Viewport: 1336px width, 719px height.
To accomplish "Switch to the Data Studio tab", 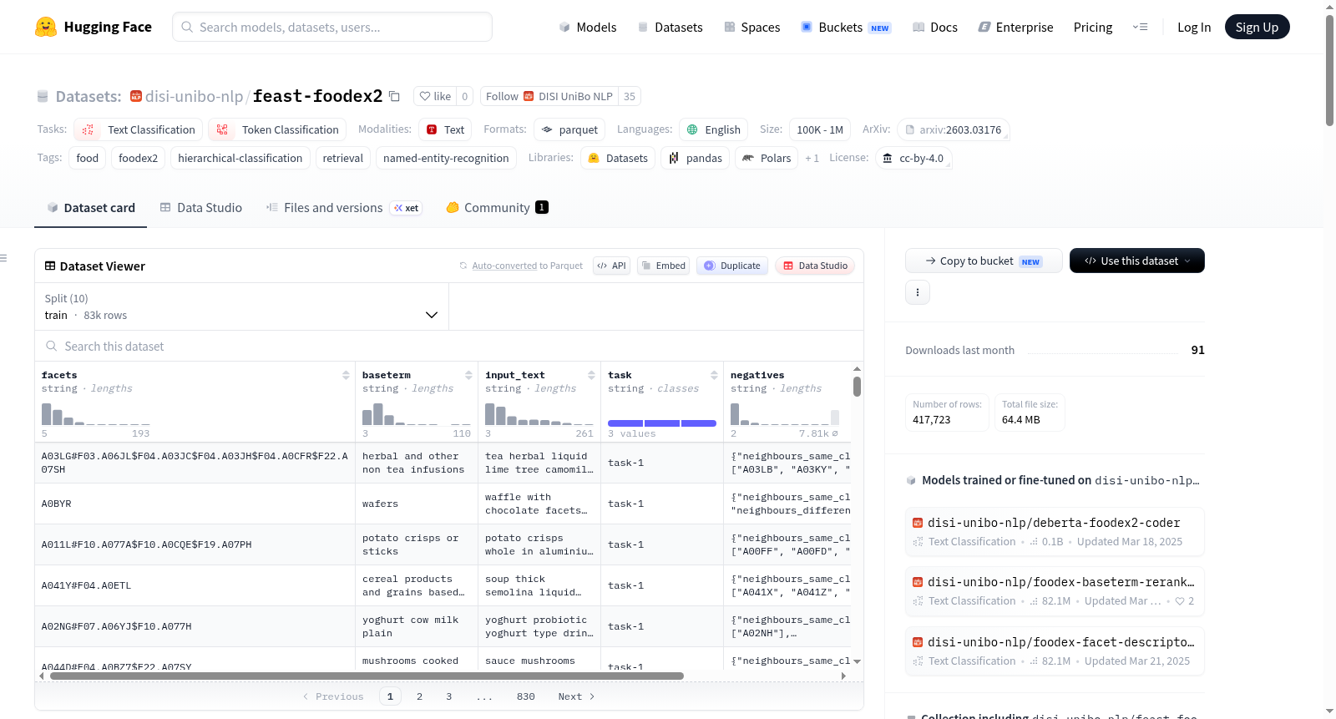I will pos(201,208).
